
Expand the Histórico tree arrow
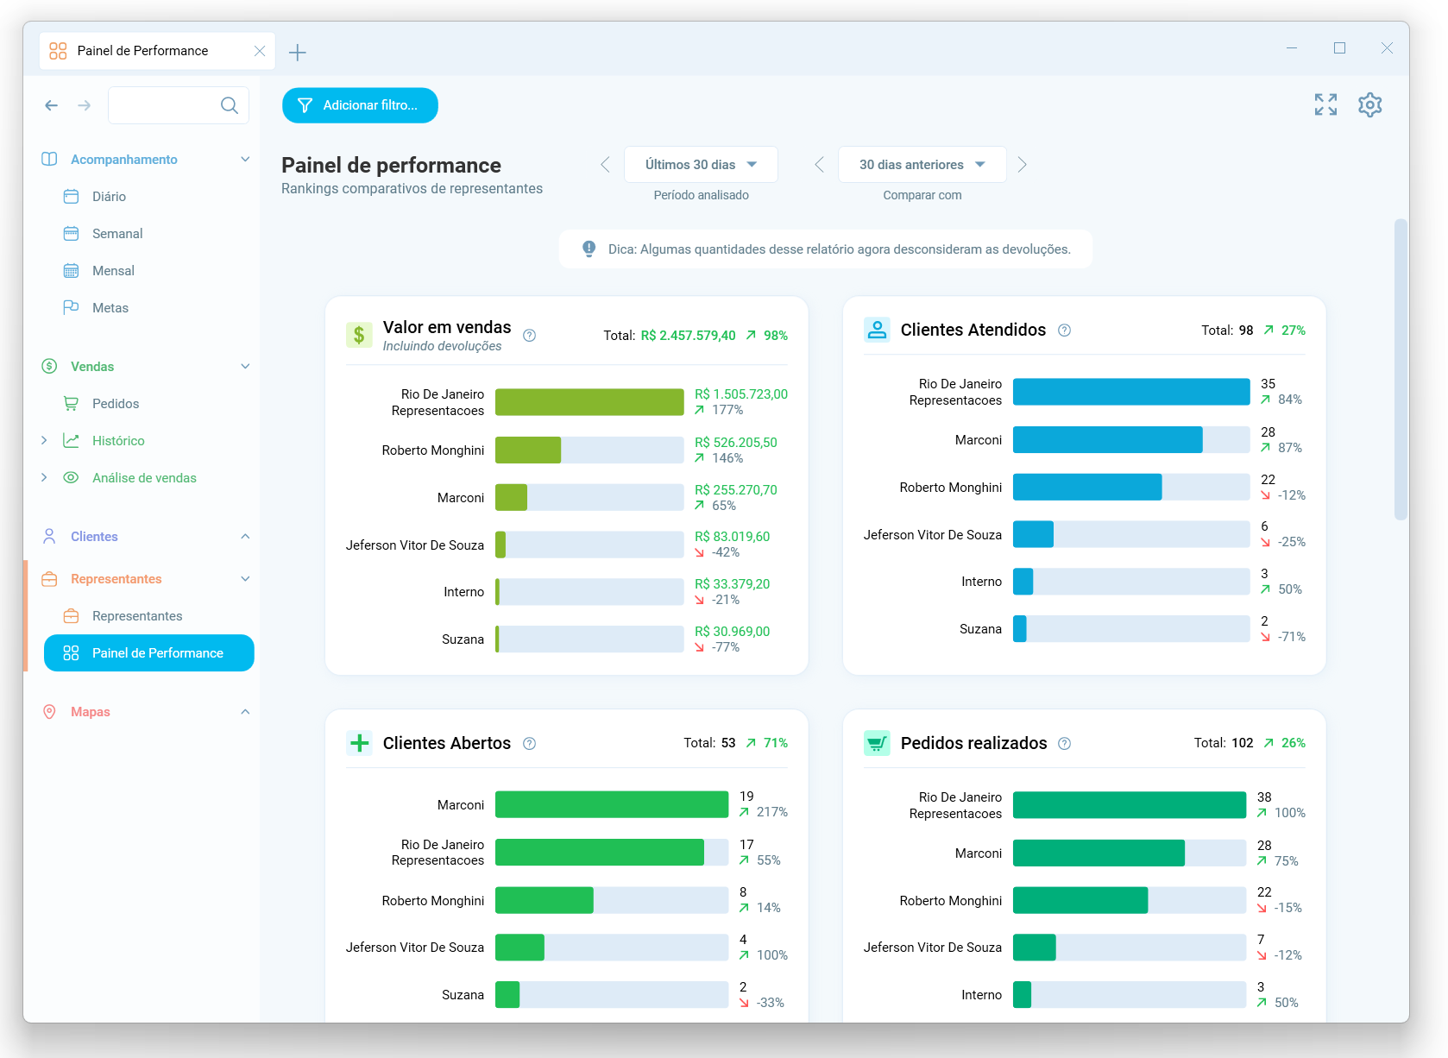44,441
